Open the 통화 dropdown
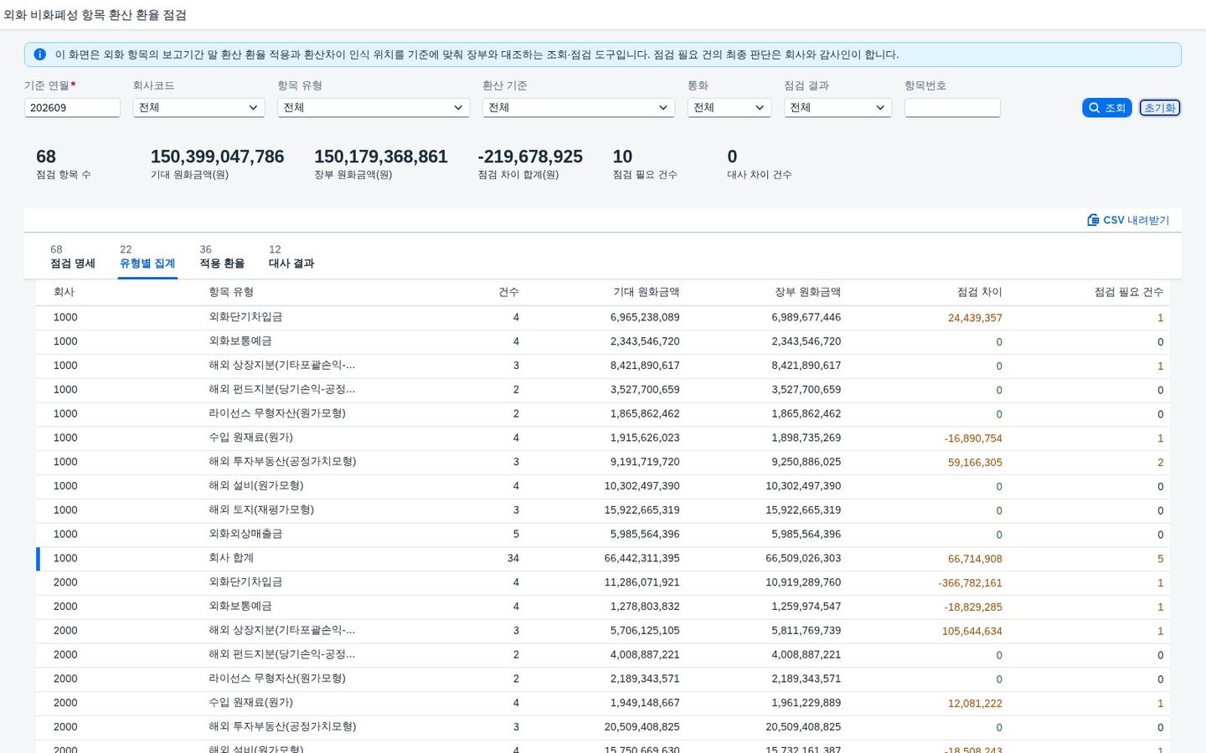Viewport: 1206px width, 753px height. click(729, 108)
